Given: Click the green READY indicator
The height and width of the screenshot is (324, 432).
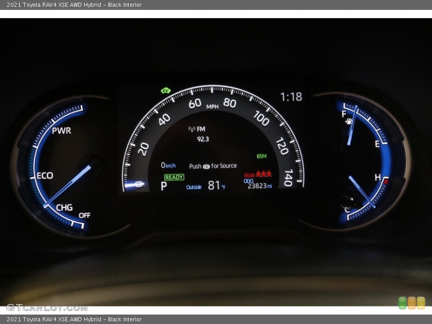Looking at the screenshot, I should pyautogui.click(x=174, y=177).
